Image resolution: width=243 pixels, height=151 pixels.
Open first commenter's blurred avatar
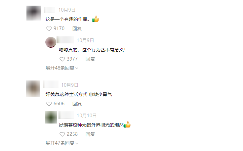tap(34, 13)
